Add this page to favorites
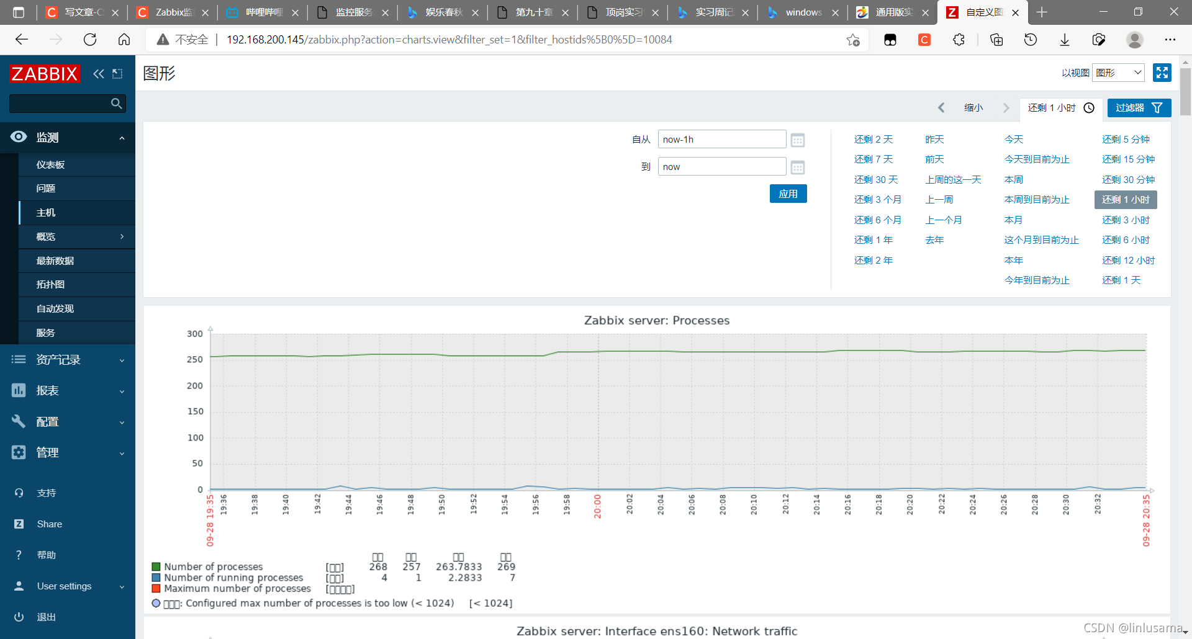The width and height of the screenshot is (1192, 639). pyautogui.click(x=853, y=40)
